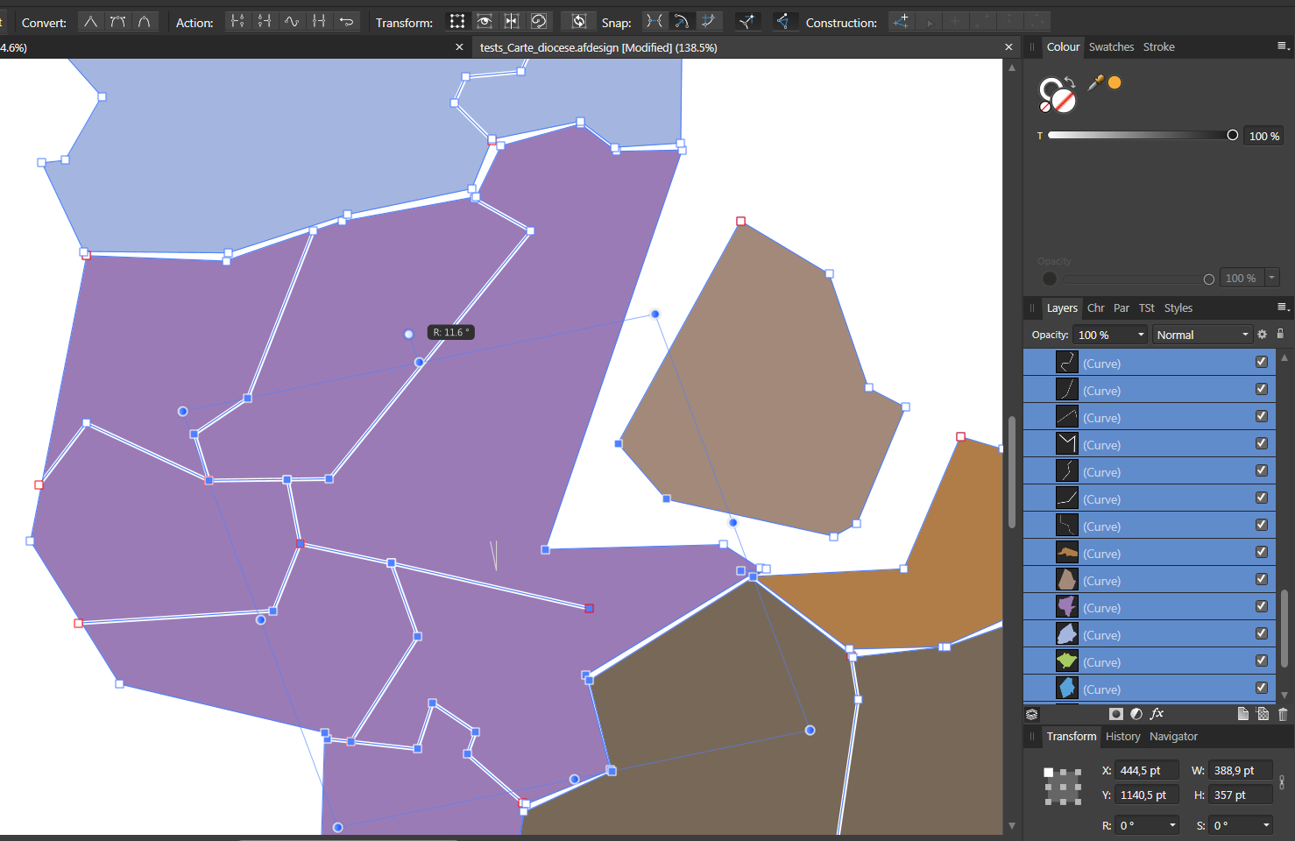1295x841 pixels.
Task: Add a mask layer icon
Action: click(x=1115, y=714)
